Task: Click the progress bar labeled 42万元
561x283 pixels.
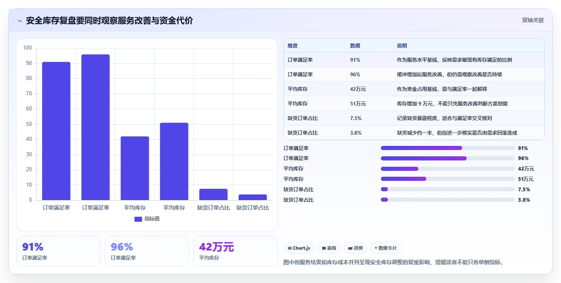Action: pos(448,169)
